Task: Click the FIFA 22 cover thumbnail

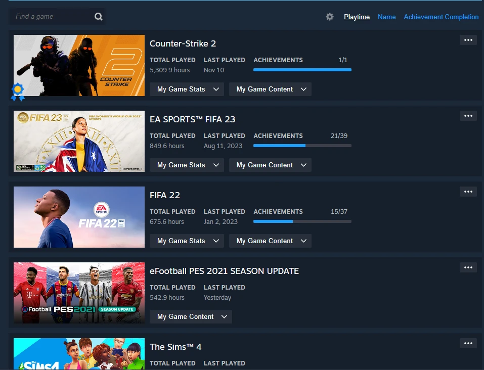Action: 79,217
